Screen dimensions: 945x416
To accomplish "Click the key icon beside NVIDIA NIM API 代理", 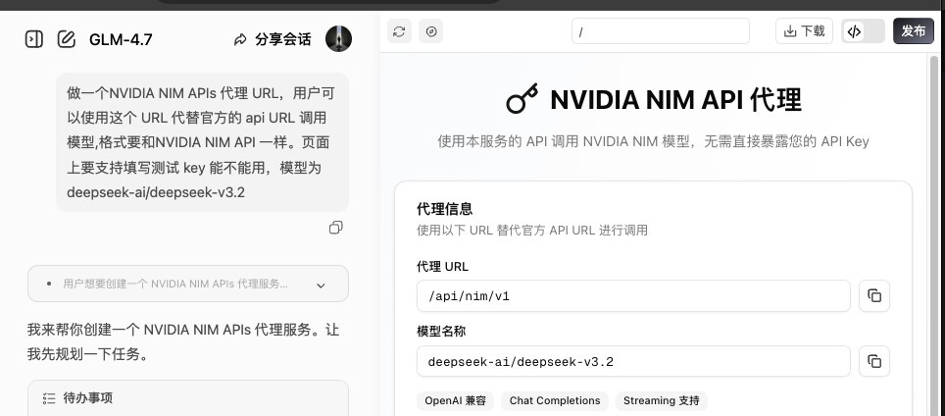I will pyautogui.click(x=522, y=99).
